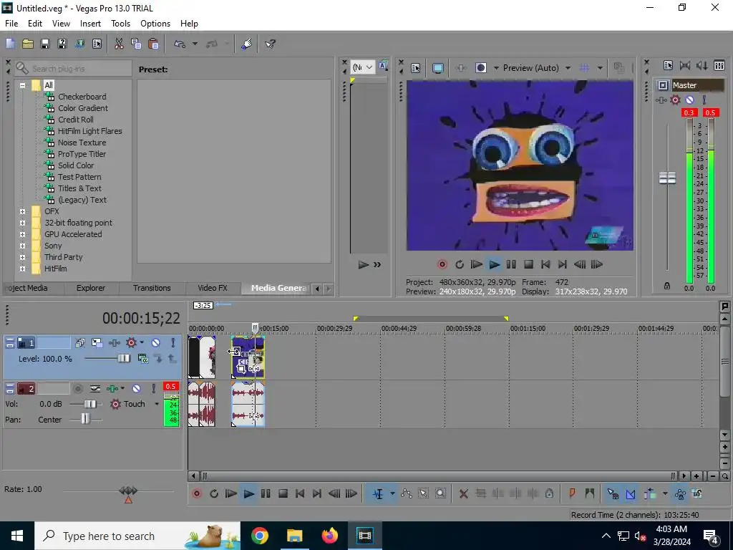This screenshot has width=733, height=550.
Task: Open the Touch automation mode dropdown
Action: pos(157,404)
